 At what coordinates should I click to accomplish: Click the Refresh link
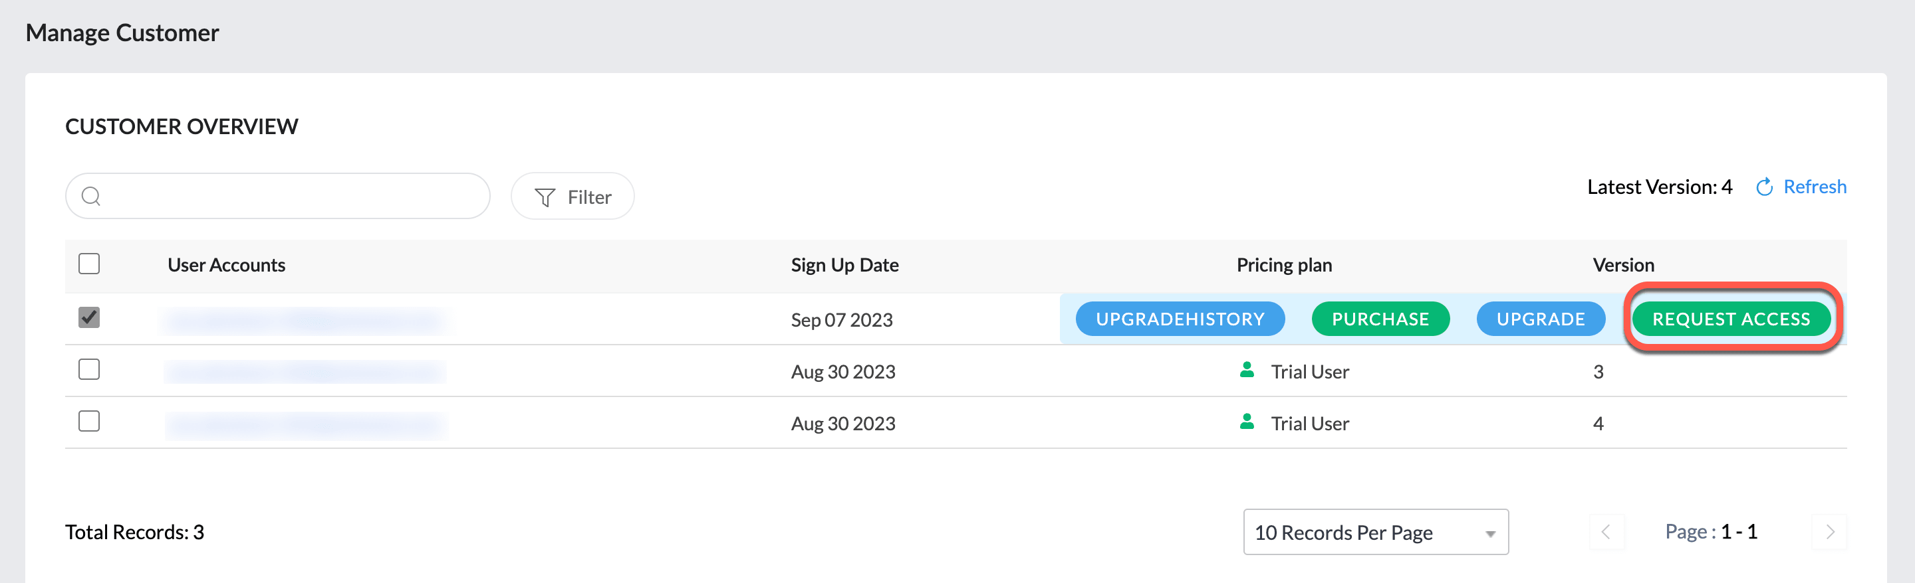click(x=1814, y=187)
